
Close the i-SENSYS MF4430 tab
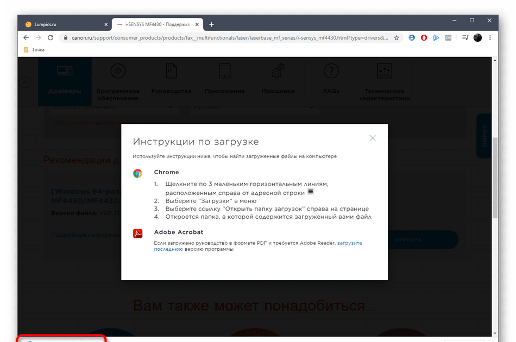(197, 24)
